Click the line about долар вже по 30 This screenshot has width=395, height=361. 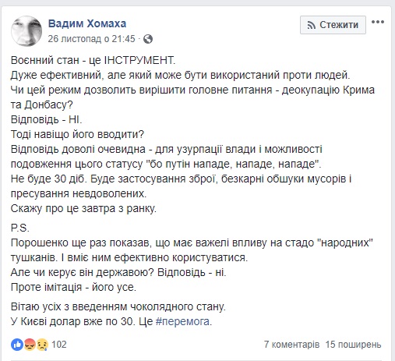click(111, 321)
